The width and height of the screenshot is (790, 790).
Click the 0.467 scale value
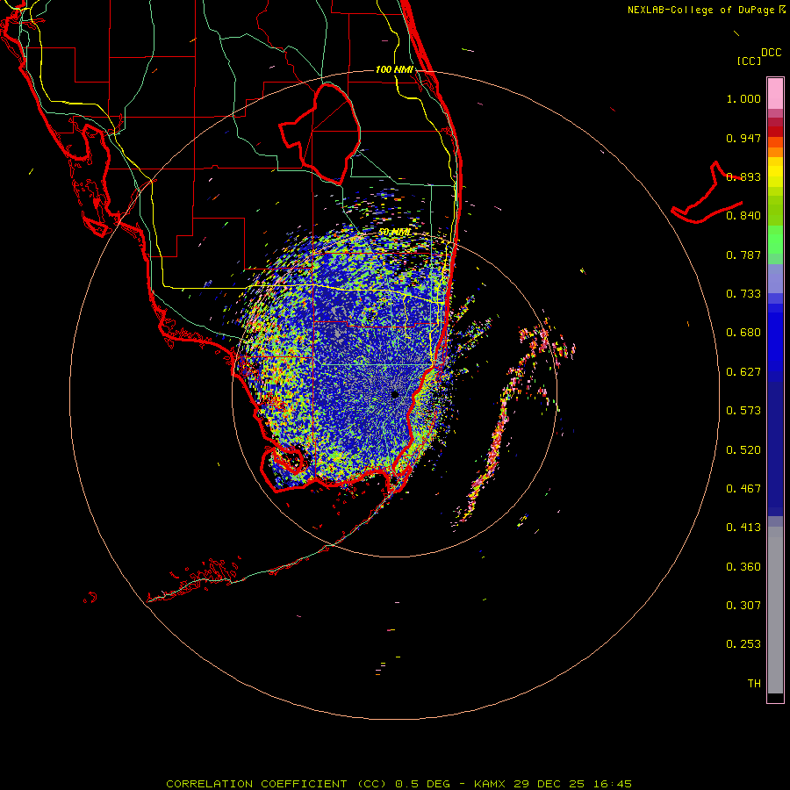click(x=743, y=489)
